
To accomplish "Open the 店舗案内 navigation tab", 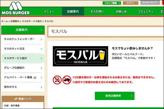I will click(x=73, y=11).
